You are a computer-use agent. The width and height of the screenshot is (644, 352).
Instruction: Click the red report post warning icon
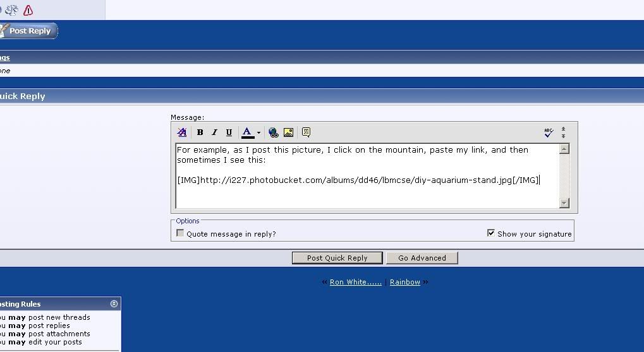(x=28, y=10)
